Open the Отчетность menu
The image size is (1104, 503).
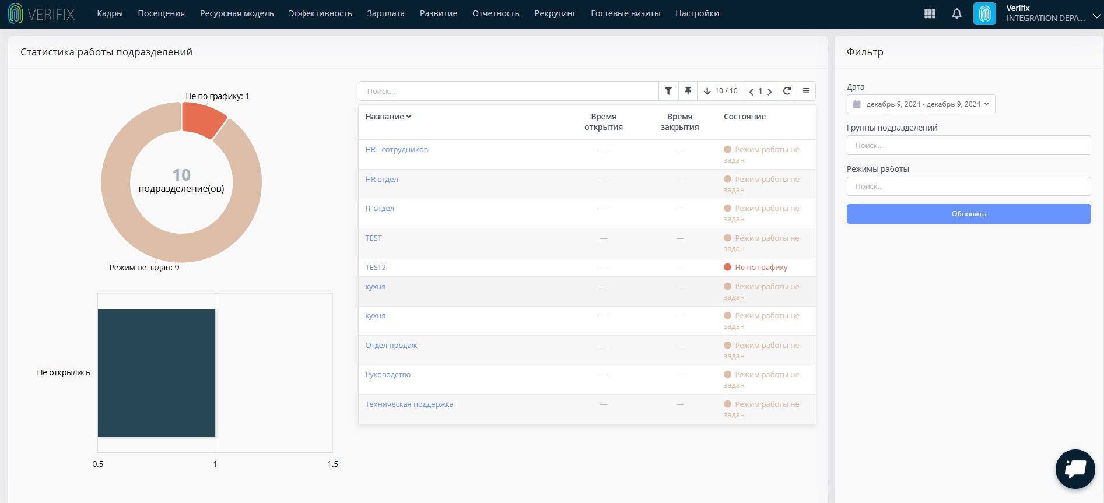(x=496, y=13)
